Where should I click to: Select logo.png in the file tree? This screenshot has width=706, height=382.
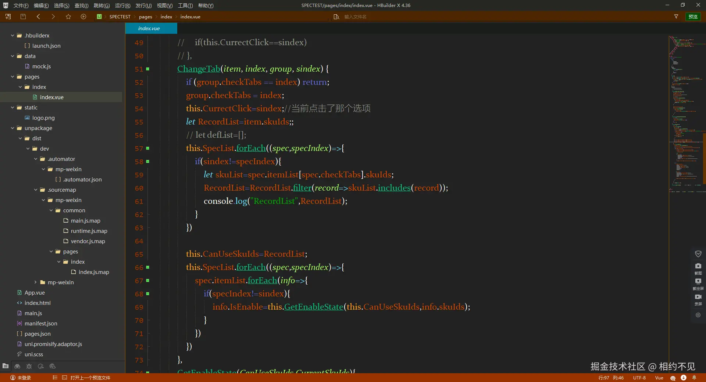point(43,118)
